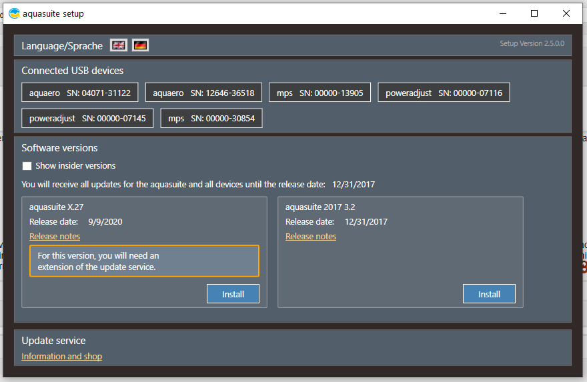Open Release notes for aquasuite X.27
This screenshot has height=382, width=587.
coord(55,237)
